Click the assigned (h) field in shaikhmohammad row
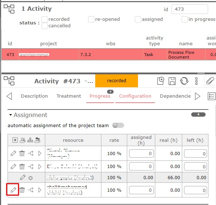The image size is (216, 205). coord(141,190)
